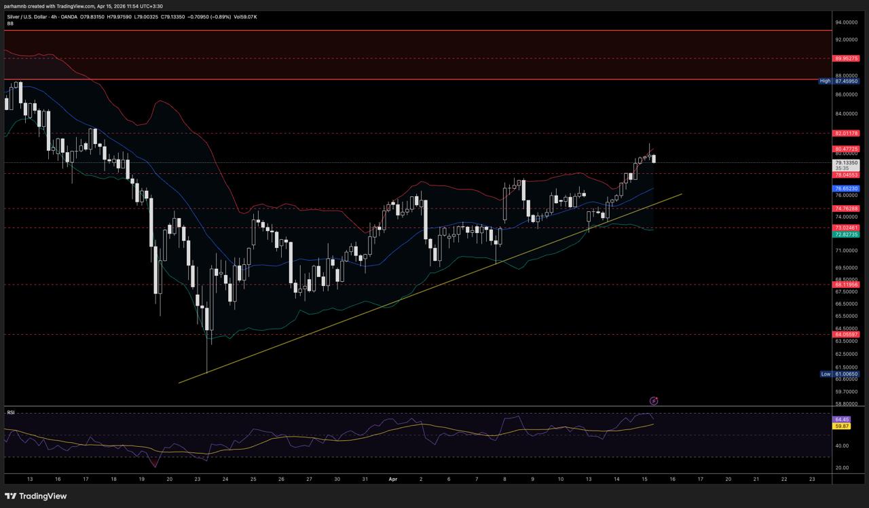Select the blue 76.65230 BB basis label
869x508 pixels.
847,188
